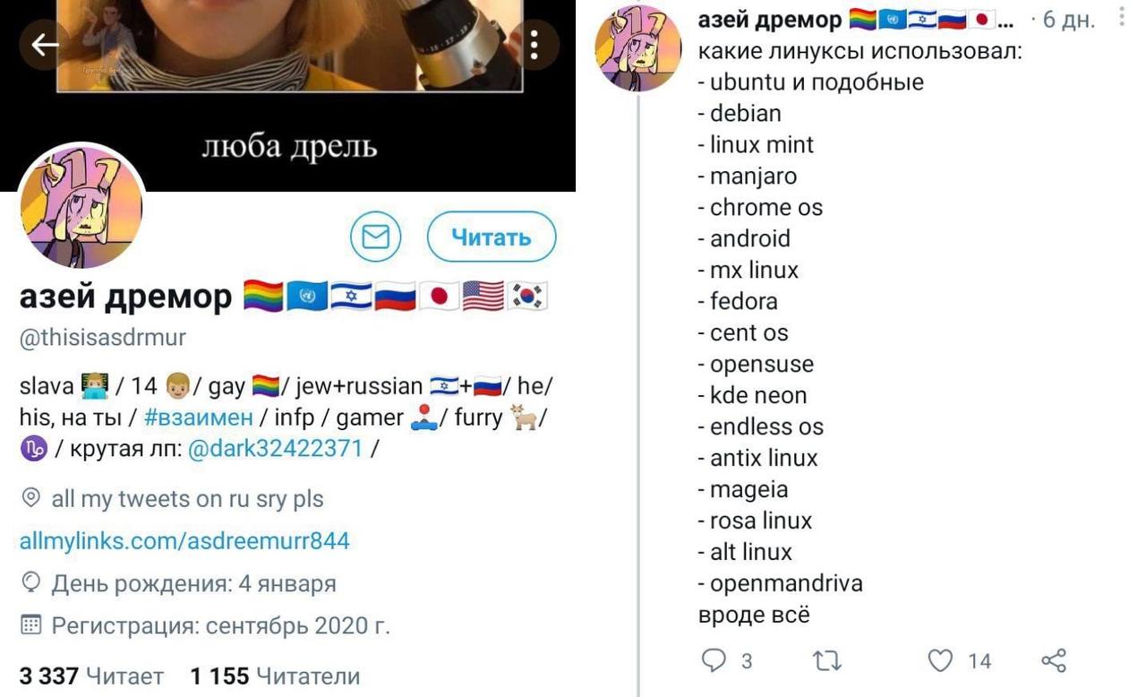This screenshot has height=697, width=1146.
Task: Go back with the left arrow
Action: pos(45,45)
